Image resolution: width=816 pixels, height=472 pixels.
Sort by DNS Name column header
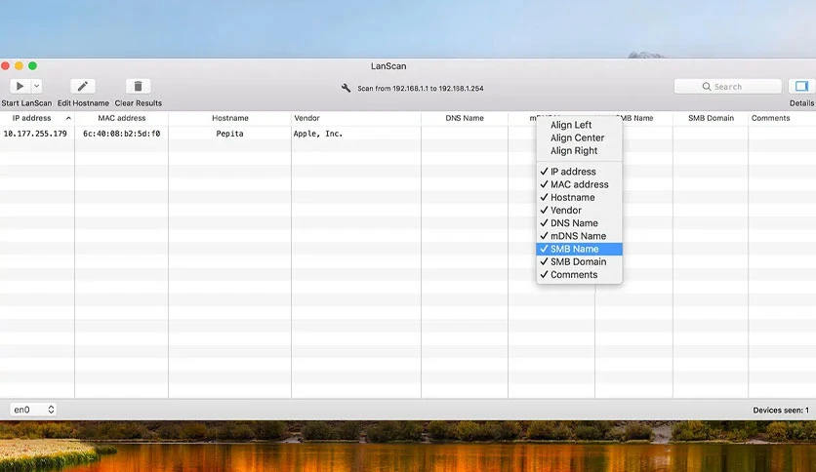pos(465,118)
